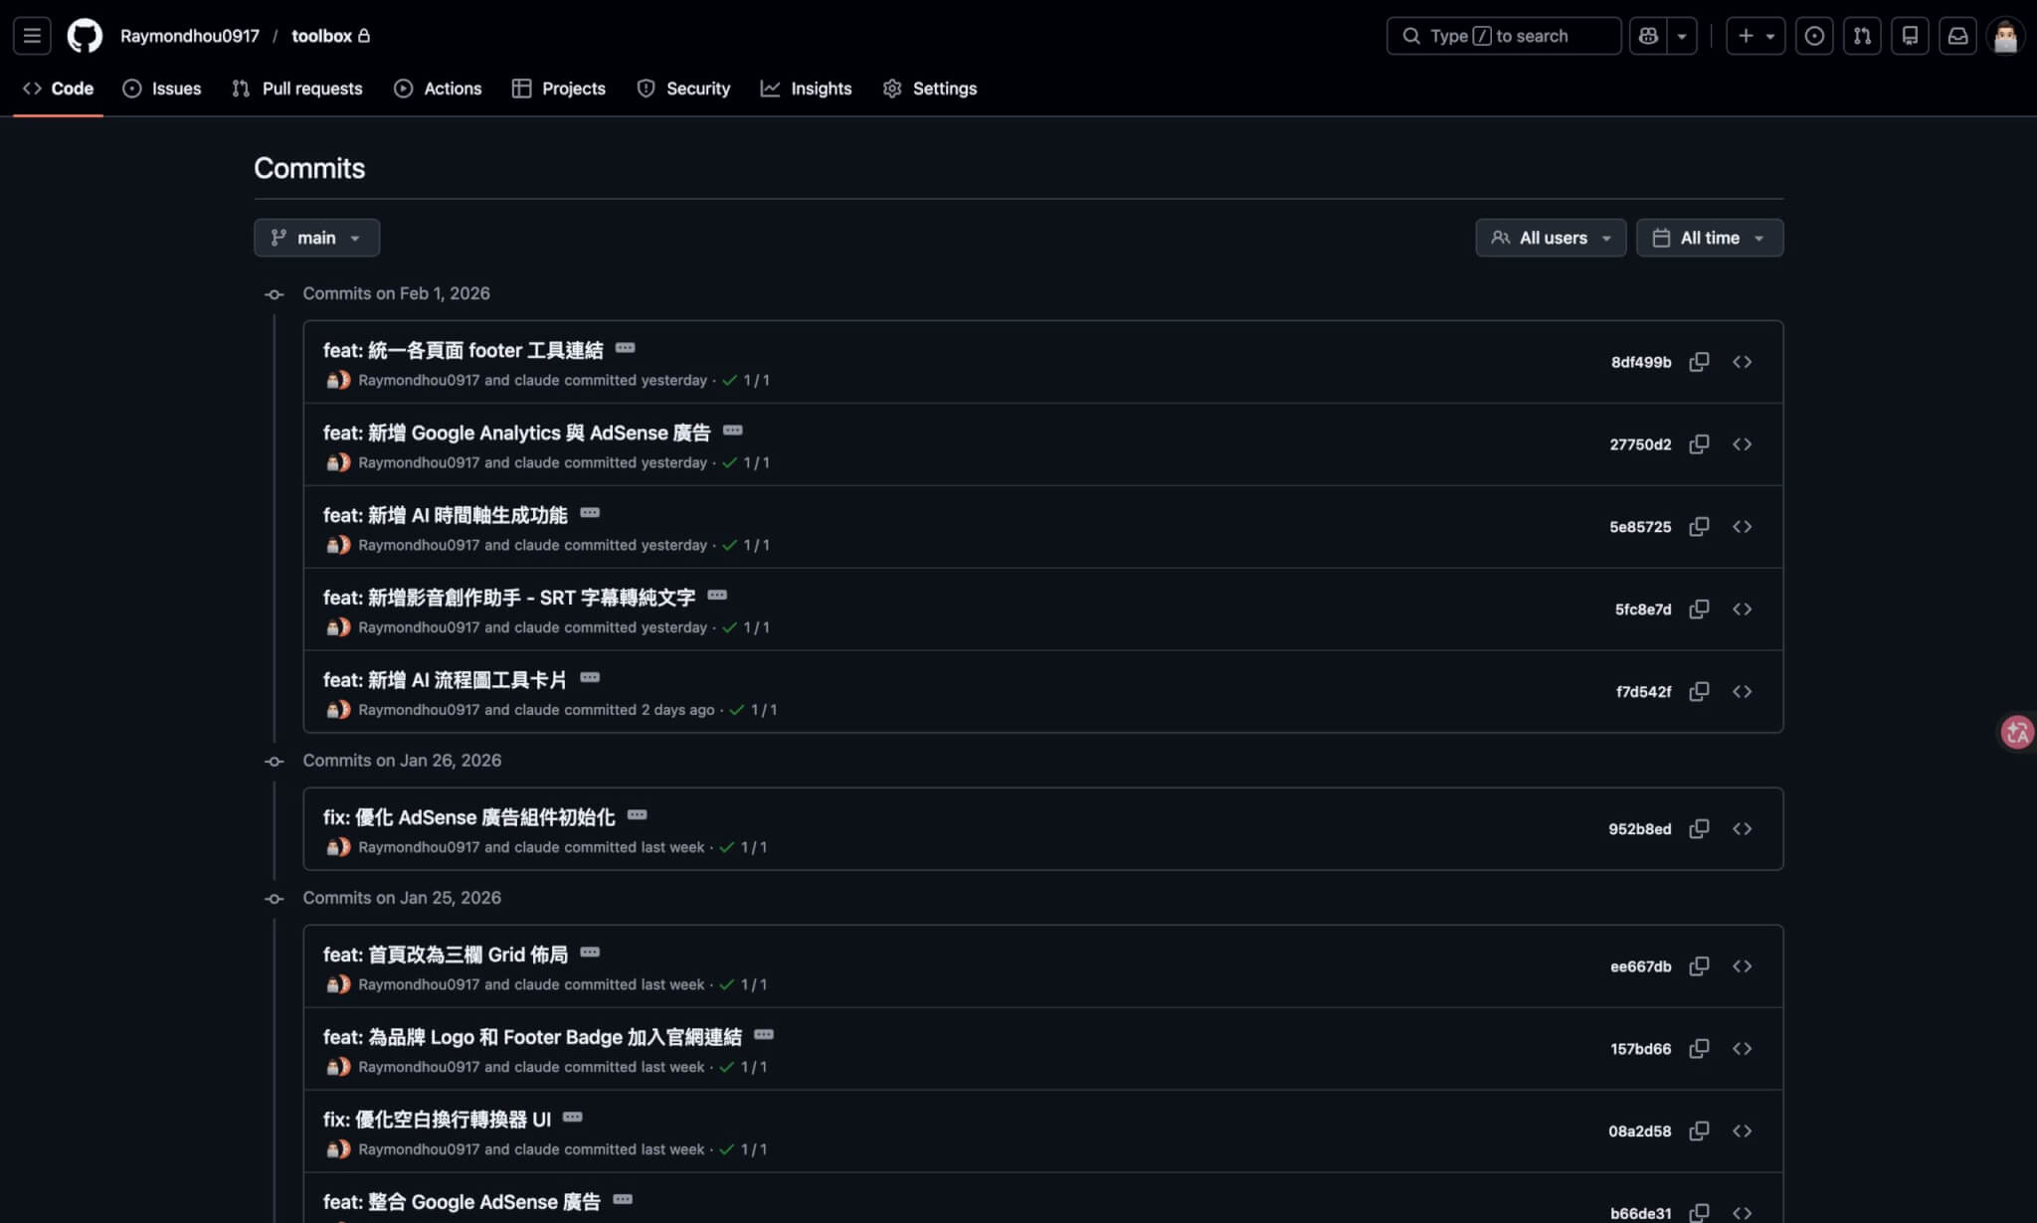Open the All time date filter dropdown
This screenshot has width=2037, height=1223.
click(1709, 238)
